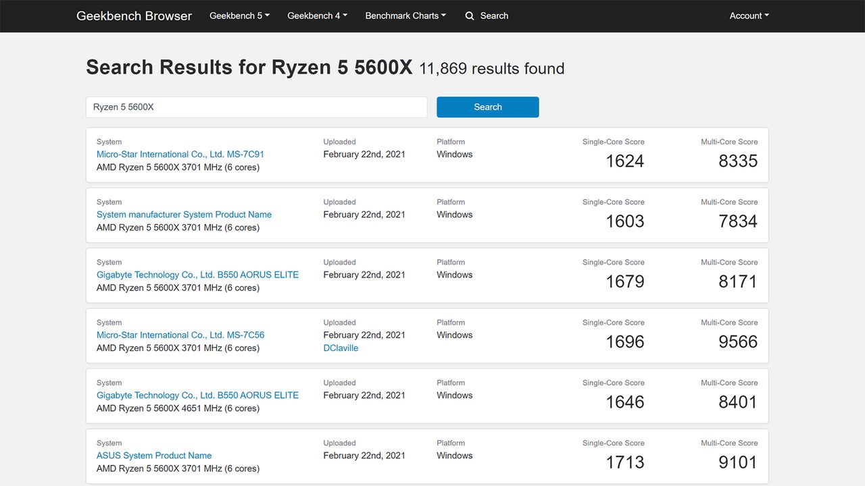The height and width of the screenshot is (486, 865).
Task: Open the Benchmark Charts dropdown
Action: point(405,16)
